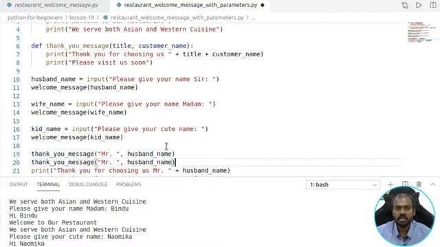
Task: Click the presenter webcam thumbnail
Action: [404, 216]
